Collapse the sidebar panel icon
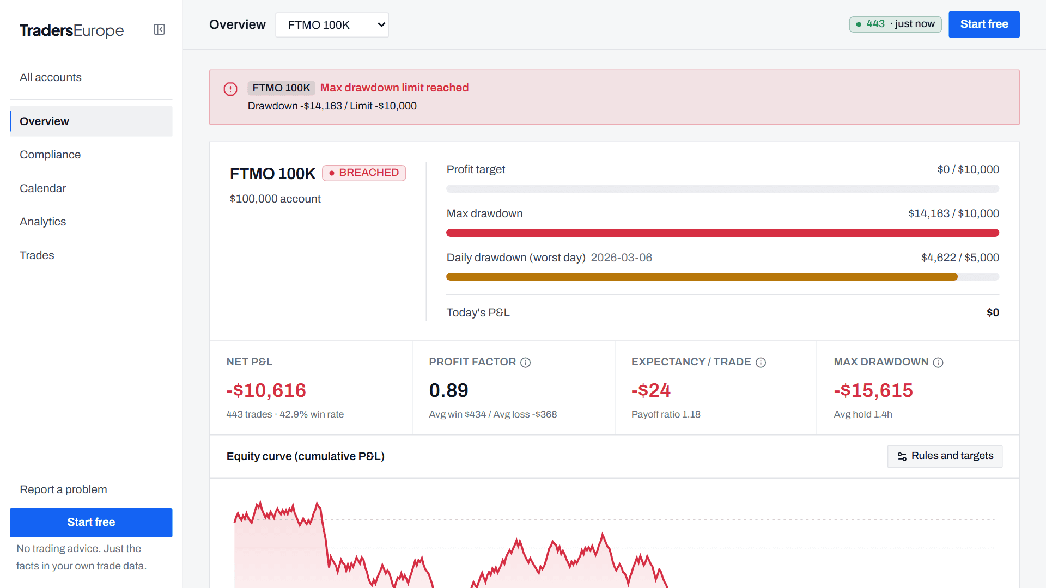The height and width of the screenshot is (588, 1046). click(x=159, y=29)
